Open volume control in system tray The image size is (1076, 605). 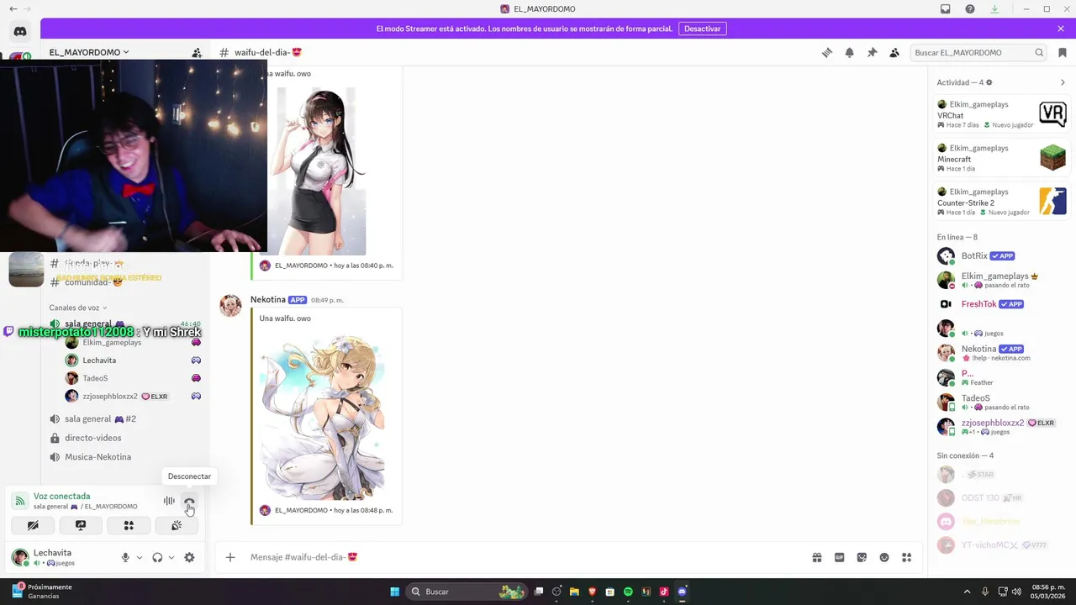[1017, 592]
